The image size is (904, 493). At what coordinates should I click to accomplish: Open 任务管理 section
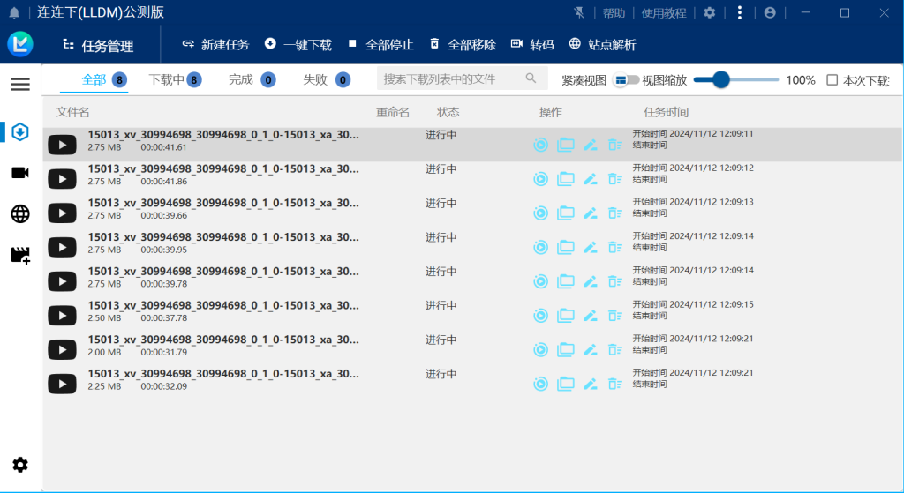pos(98,46)
